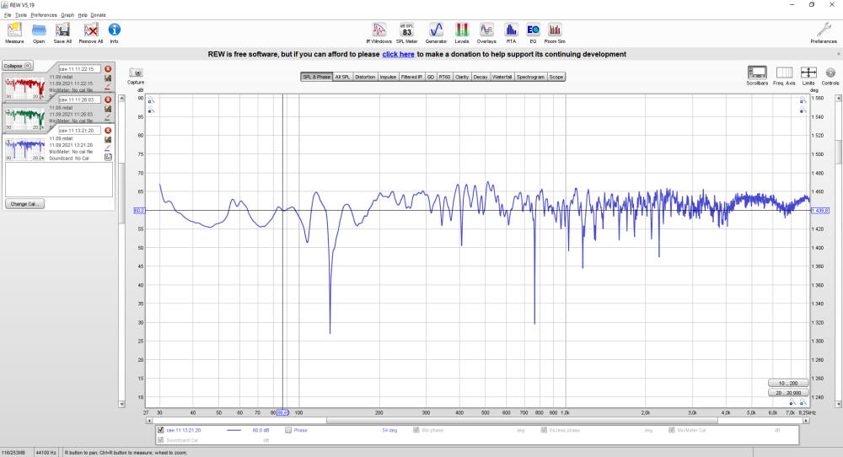The width and height of the screenshot is (843, 457).
Task: Remove all measurements from the list
Action: point(91,33)
